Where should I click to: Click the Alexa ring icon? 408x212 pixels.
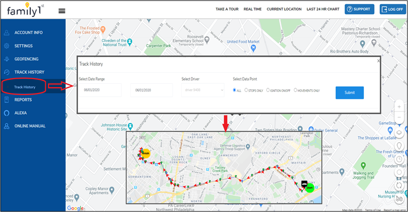(7, 113)
